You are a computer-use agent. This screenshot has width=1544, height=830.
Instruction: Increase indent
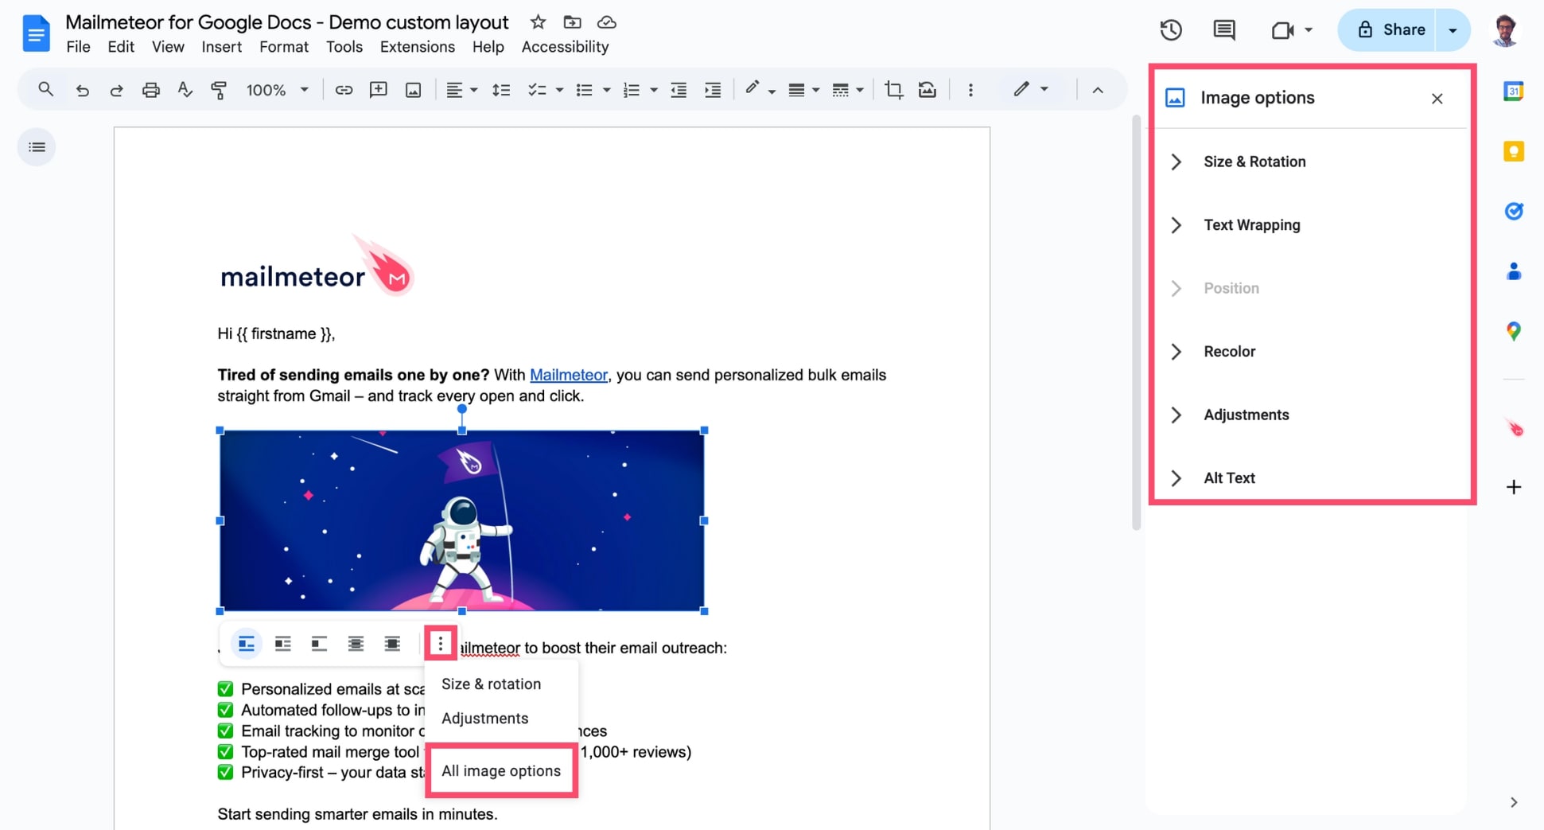click(713, 90)
